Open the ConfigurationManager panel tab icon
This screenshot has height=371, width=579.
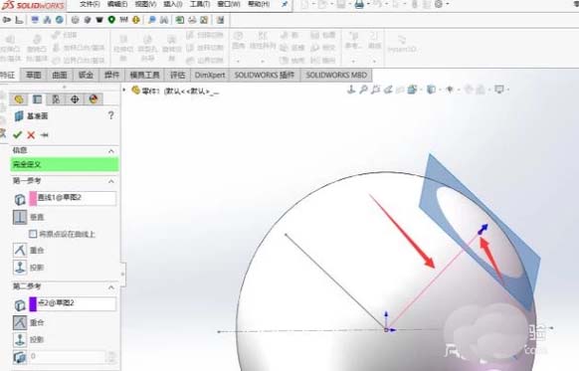56,98
